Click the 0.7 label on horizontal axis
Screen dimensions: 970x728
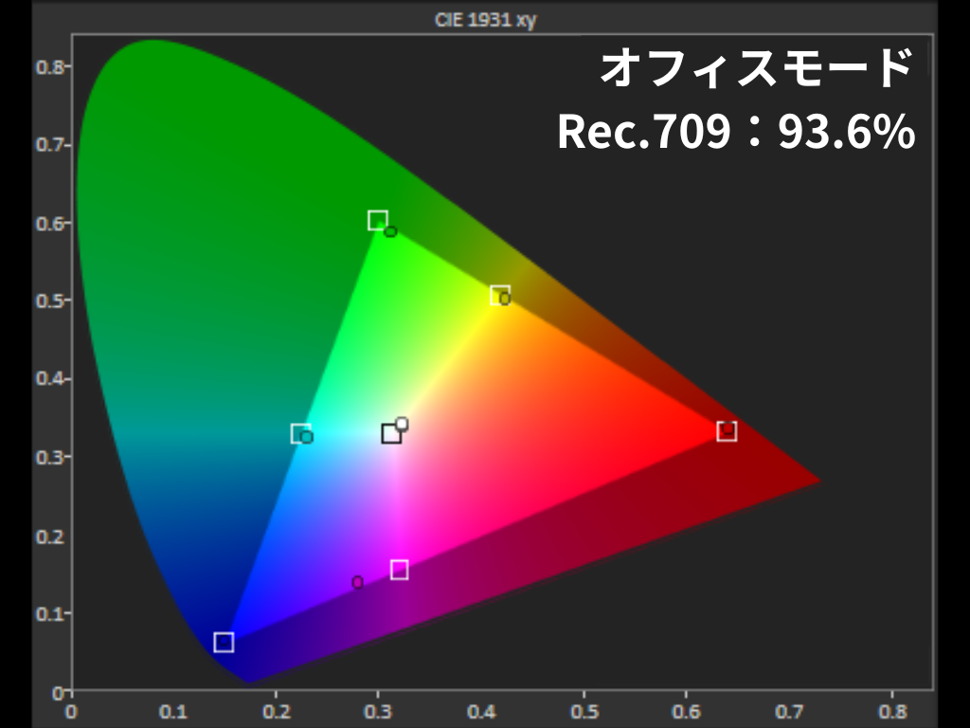point(789,711)
